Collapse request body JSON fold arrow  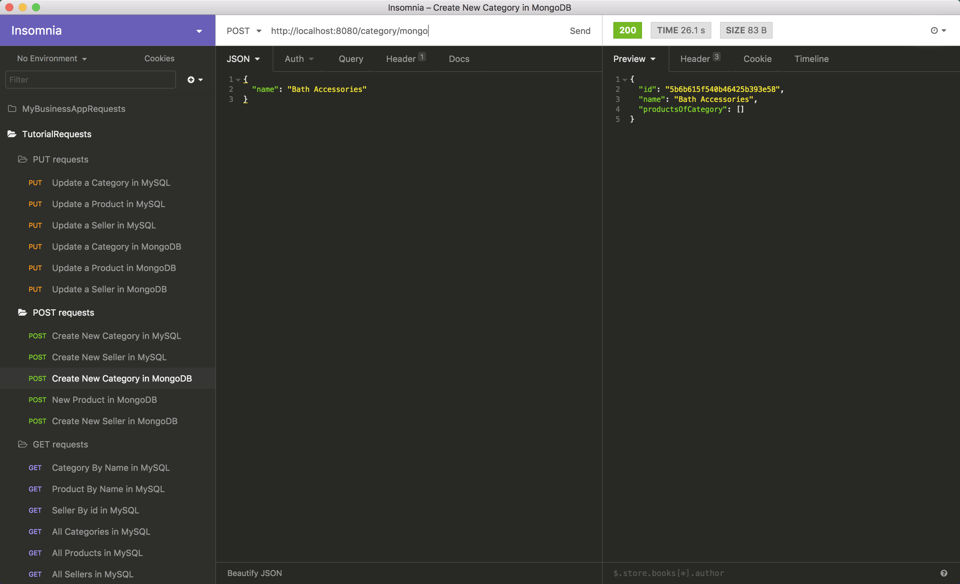tap(238, 80)
